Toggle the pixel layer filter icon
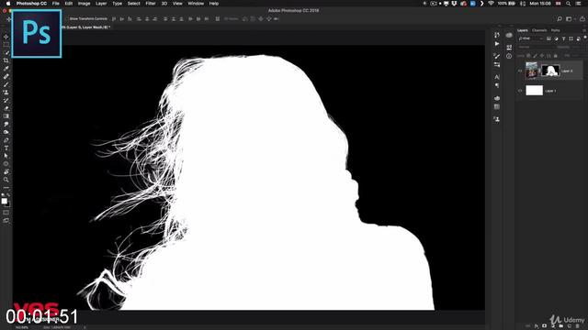 point(548,38)
